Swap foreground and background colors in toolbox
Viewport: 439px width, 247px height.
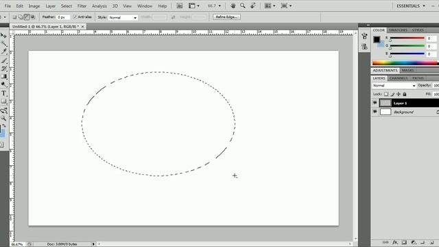[4, 126]
